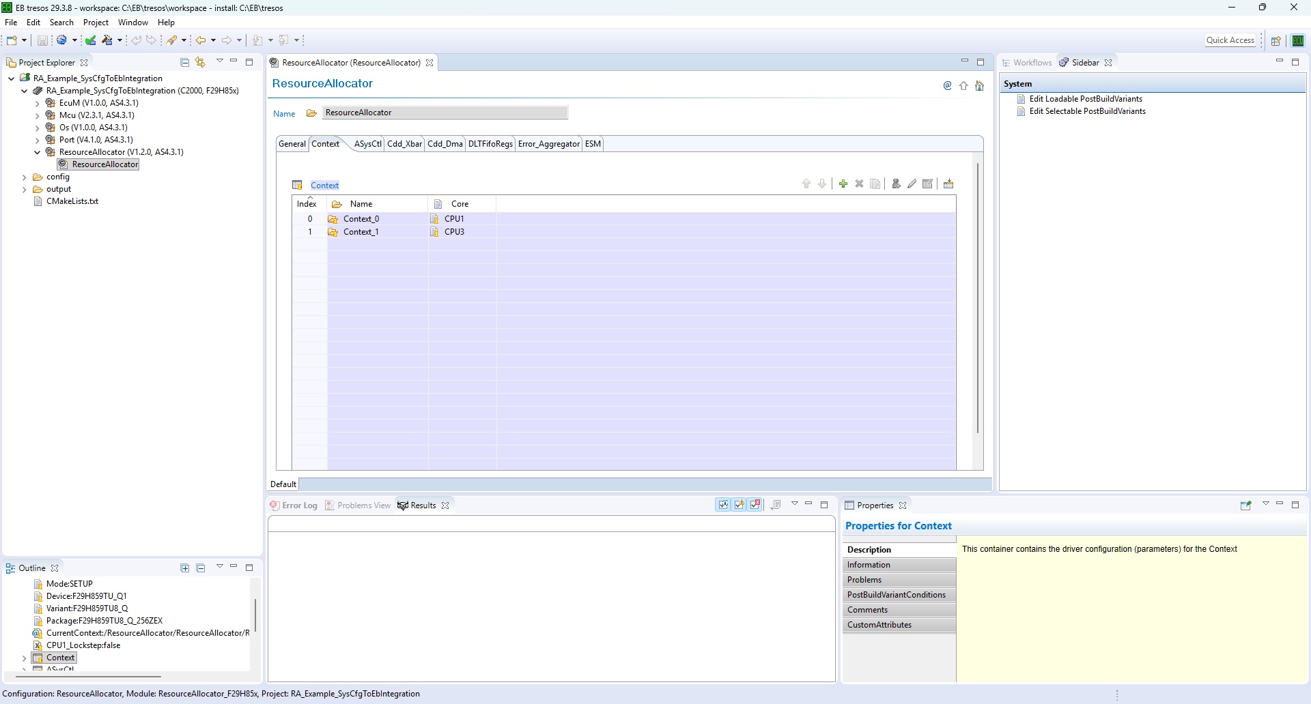Click the Move element down arrow
Screen dimensions: 1311x704
tap(822, 184)
